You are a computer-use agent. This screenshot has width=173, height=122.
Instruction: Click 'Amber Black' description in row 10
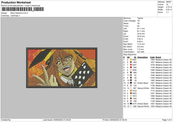point(143,83)
